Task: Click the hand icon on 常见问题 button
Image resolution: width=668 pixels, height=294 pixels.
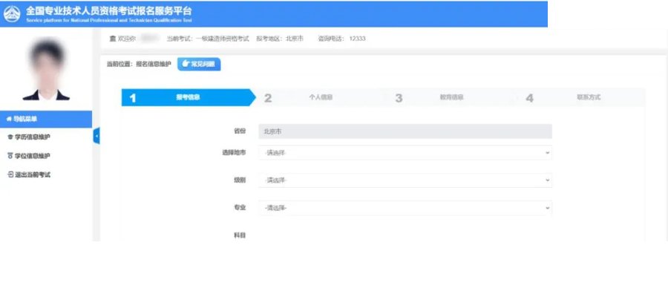Action: point(186,64)
